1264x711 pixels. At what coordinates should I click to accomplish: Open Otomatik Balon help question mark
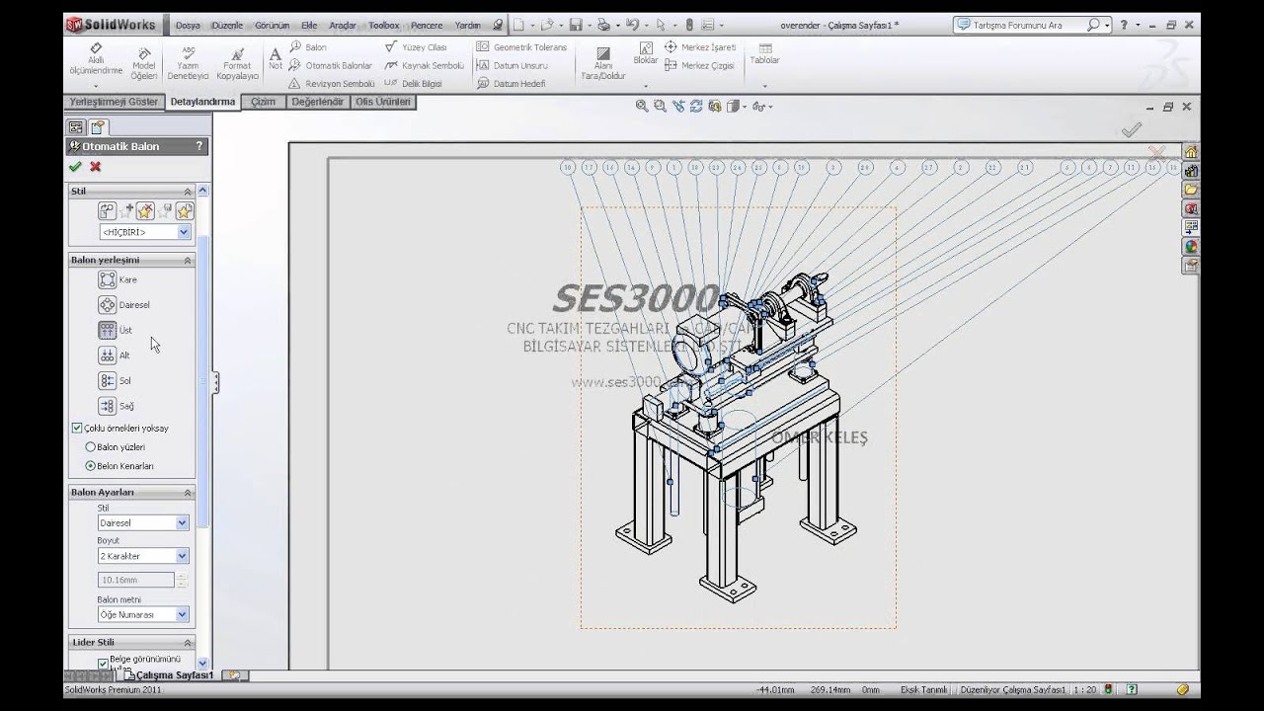pyautogui.click(x=199, y=146)
